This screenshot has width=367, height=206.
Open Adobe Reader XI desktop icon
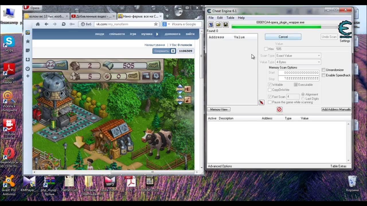(x=9, y=74)
